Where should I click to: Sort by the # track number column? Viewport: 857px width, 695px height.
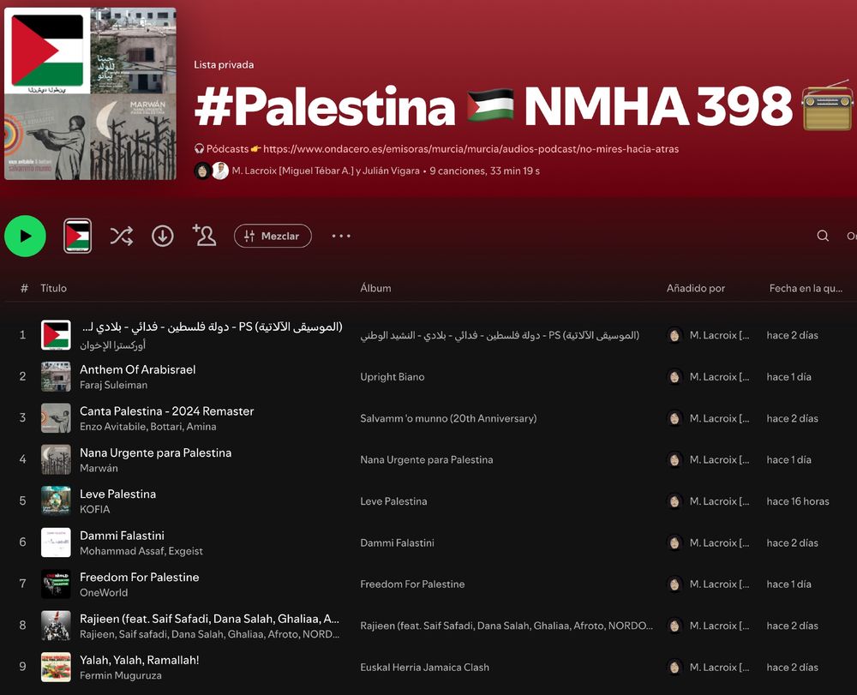point(24,288)
